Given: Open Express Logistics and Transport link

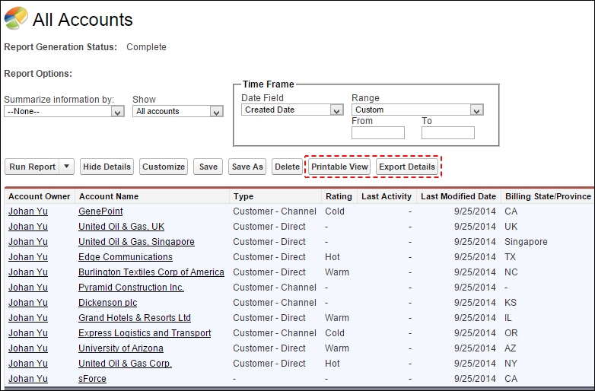Looking at the screenshot, I should (145, 333).
